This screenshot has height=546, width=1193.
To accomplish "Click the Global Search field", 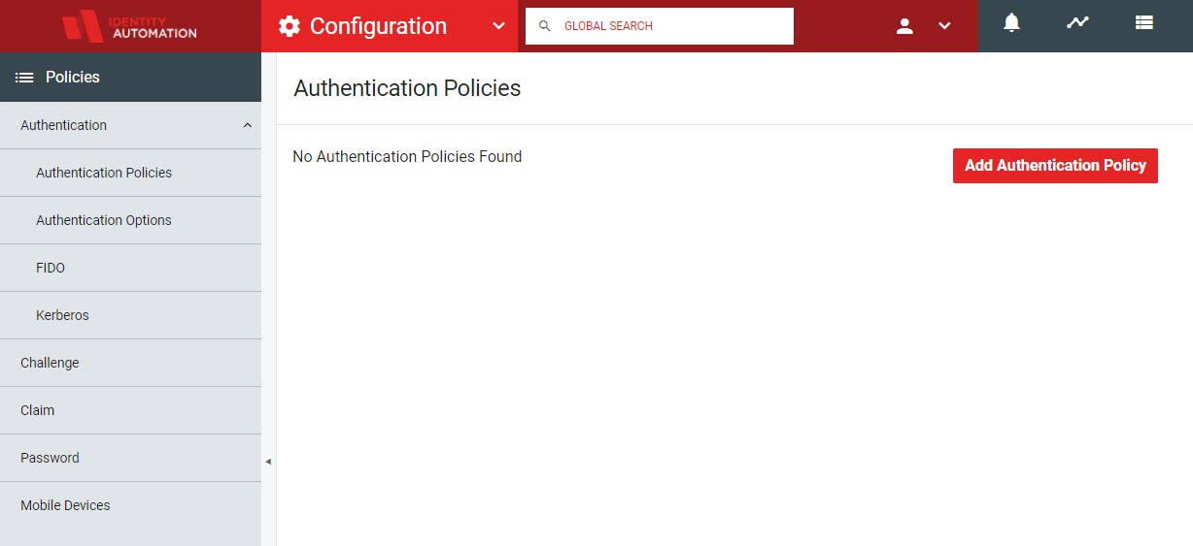I will tap(660, 26).
